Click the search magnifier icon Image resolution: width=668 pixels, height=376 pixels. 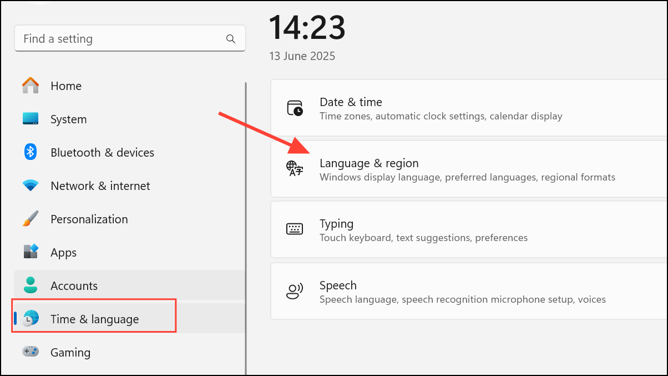(x=231, y=38)
